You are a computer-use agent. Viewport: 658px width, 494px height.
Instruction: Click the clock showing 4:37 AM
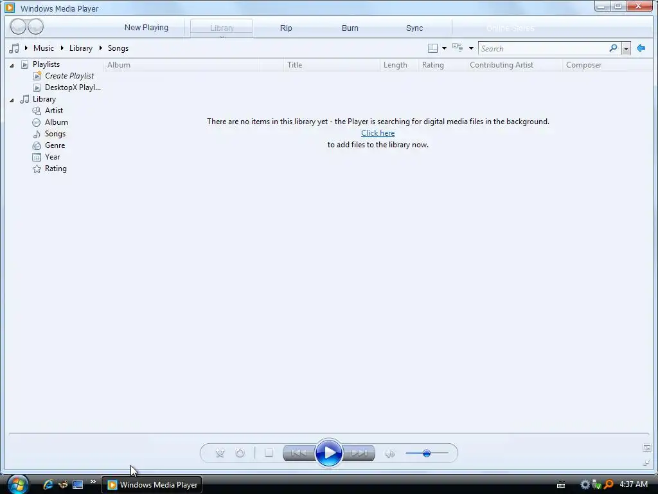click(633, 484)
